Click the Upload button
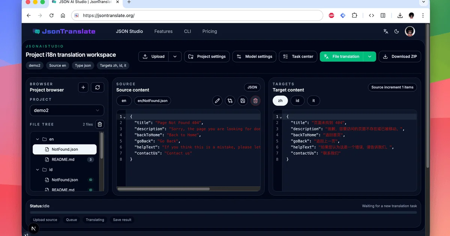This screenshot has height=236, width=450. tap(154, 57)
